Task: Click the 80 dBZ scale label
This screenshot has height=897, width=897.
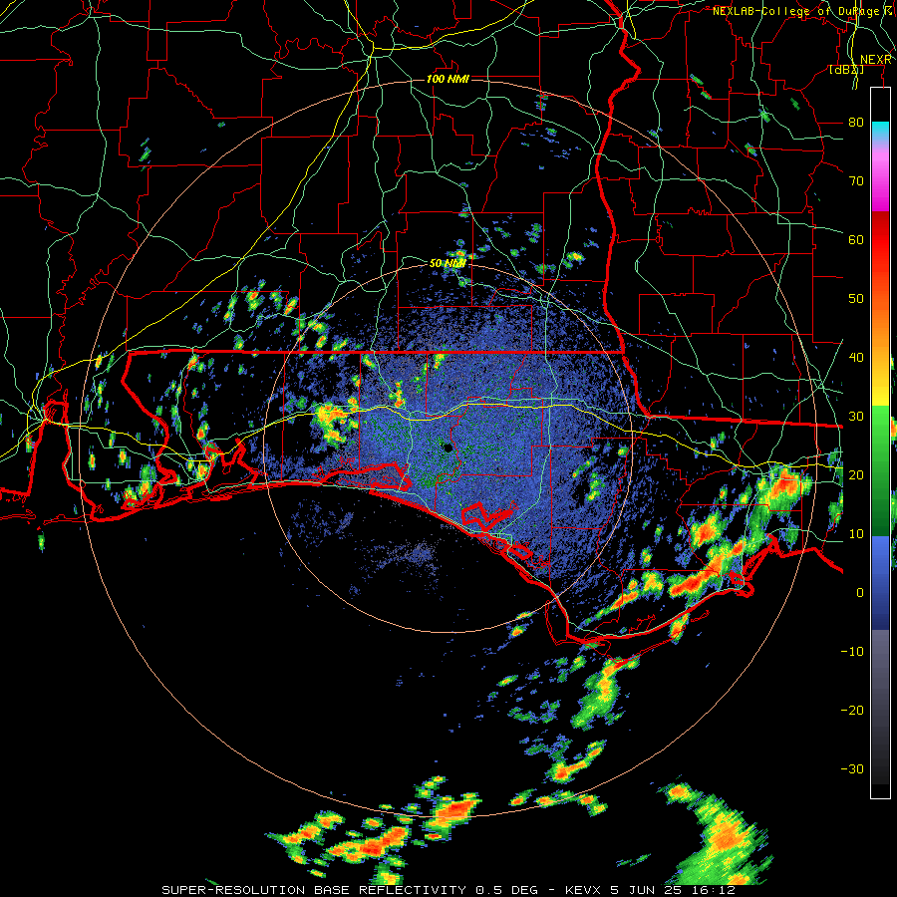Action: (856, 122)
